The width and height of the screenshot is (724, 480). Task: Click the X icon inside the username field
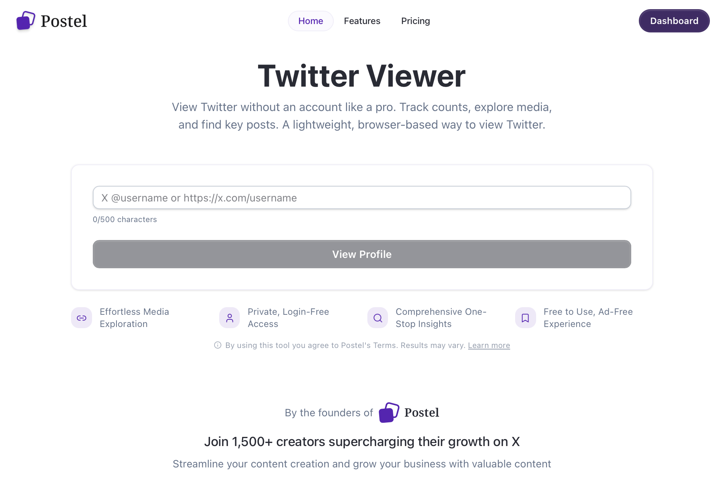[x=104, y=198]
